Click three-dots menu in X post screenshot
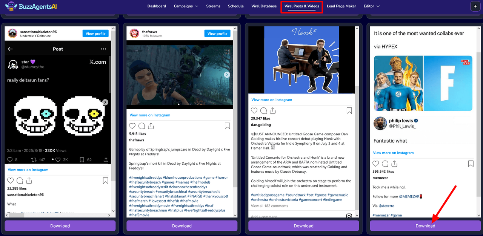Image resolution: width=483 pixels, height=236 pixels. (103, 49)
